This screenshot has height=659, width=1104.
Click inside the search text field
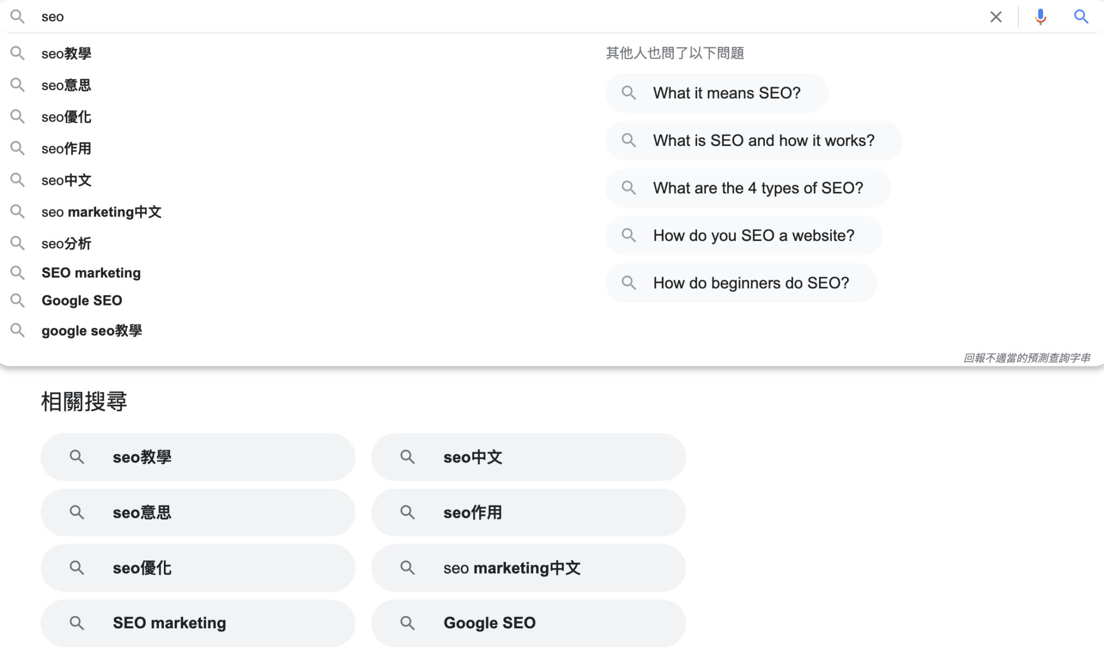point(485,17)
